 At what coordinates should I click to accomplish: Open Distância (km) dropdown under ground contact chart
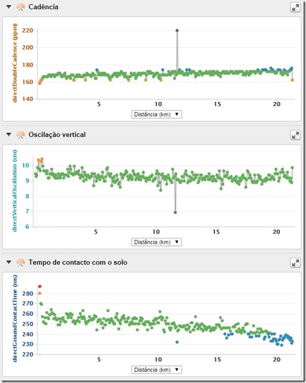(157, 370)
